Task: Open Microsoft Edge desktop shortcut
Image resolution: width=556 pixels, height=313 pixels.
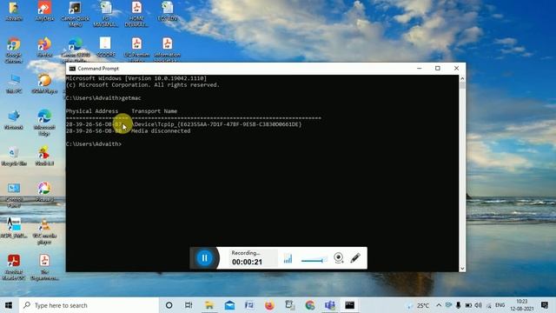Action: click(x=44, y=123)
